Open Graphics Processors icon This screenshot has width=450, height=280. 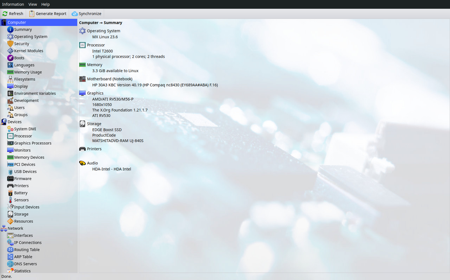10,143
